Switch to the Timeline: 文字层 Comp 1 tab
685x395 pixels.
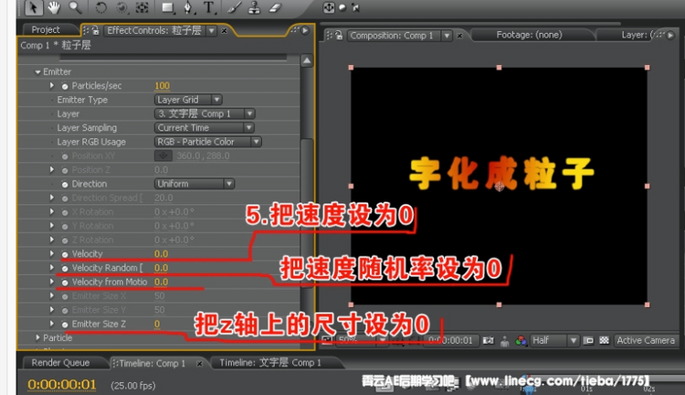click(270, 363)
